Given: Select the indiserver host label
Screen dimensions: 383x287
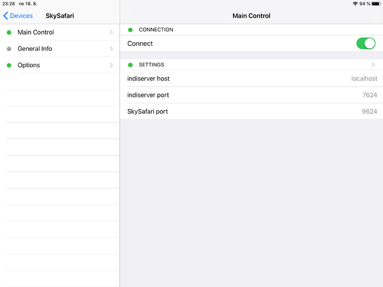Looking at the screenshot, I should pyautogui.click(x=148, y=78).
